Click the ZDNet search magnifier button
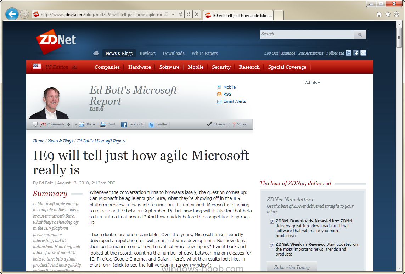This screenshot has height=274, width=405. click(x=360, y=34)
